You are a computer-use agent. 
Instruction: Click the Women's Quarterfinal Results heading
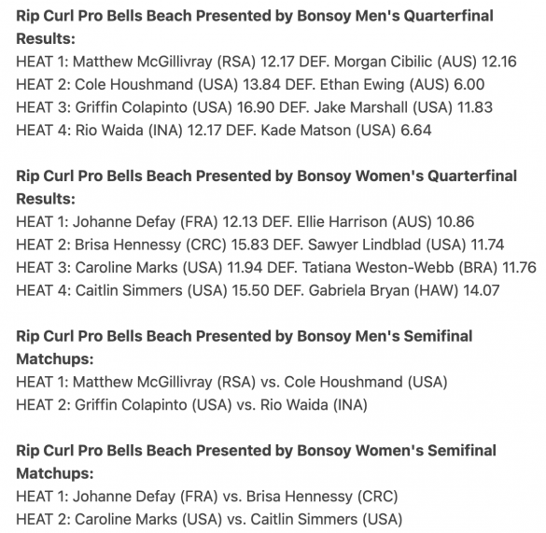coord(266,188)
